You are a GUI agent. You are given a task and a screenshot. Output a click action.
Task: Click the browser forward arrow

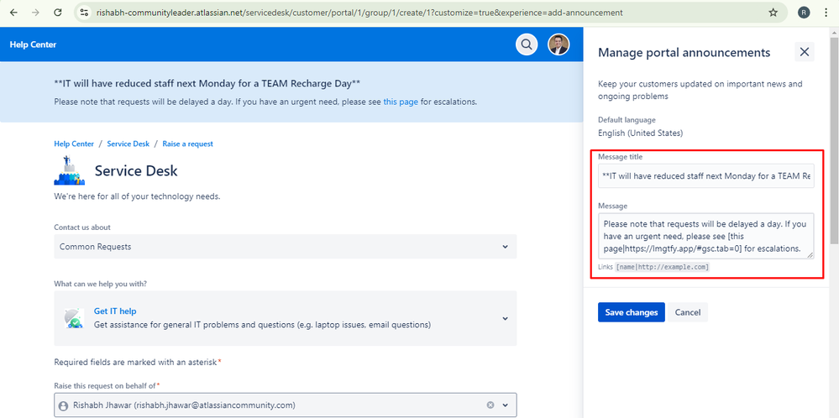[35, 13]
